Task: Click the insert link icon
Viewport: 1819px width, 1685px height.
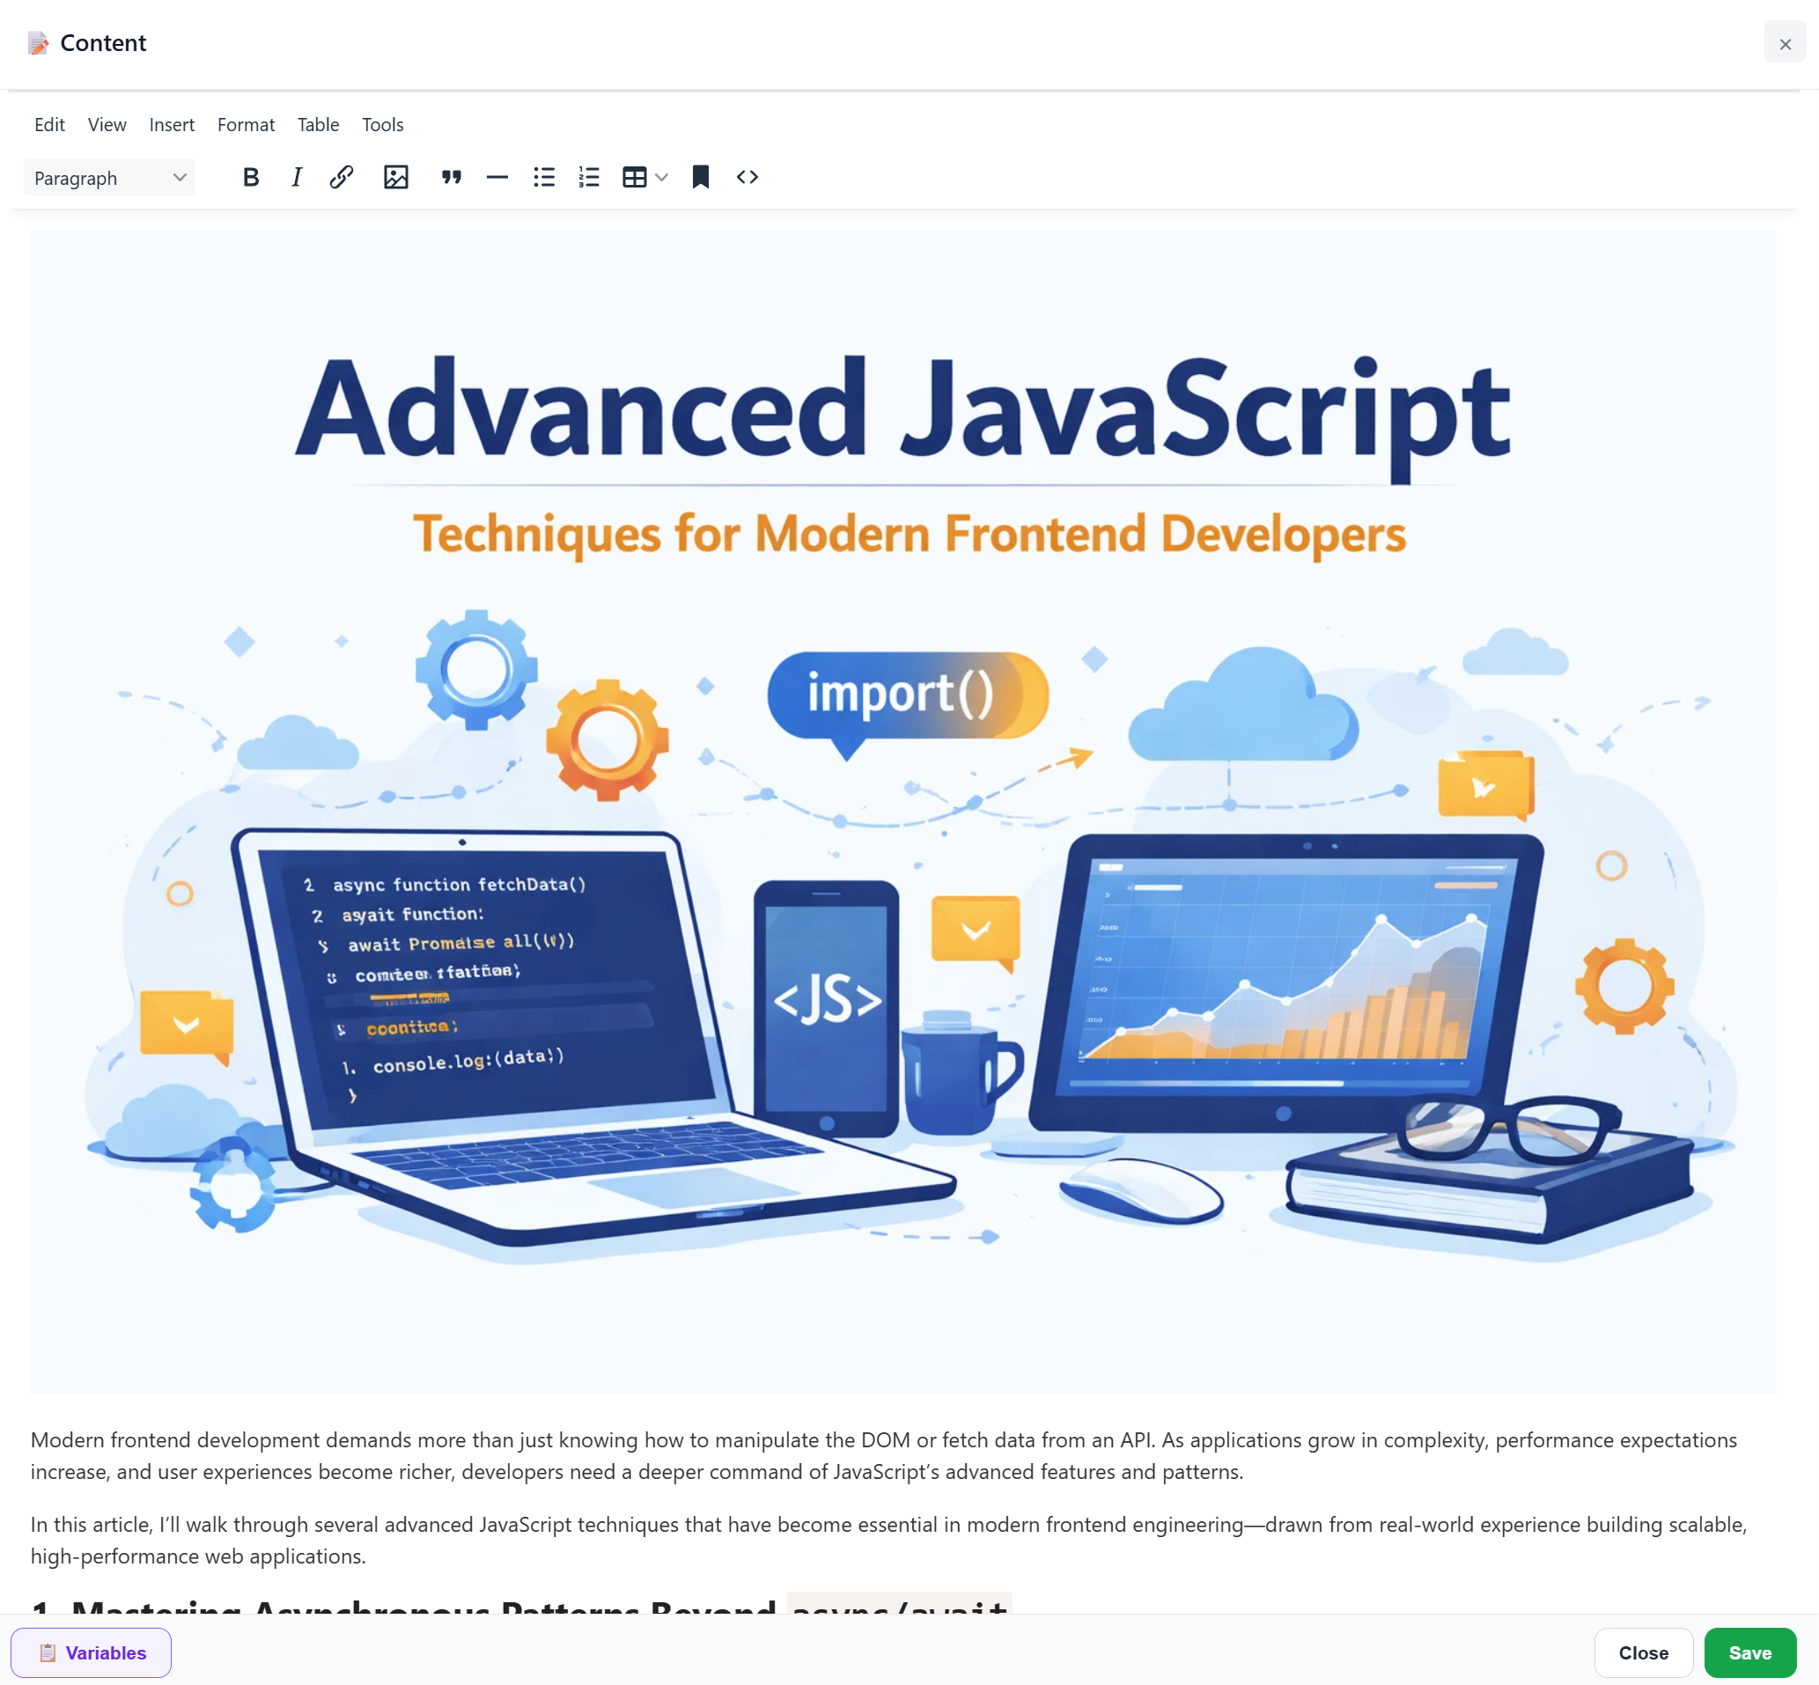Action: (x=341, y=177)
